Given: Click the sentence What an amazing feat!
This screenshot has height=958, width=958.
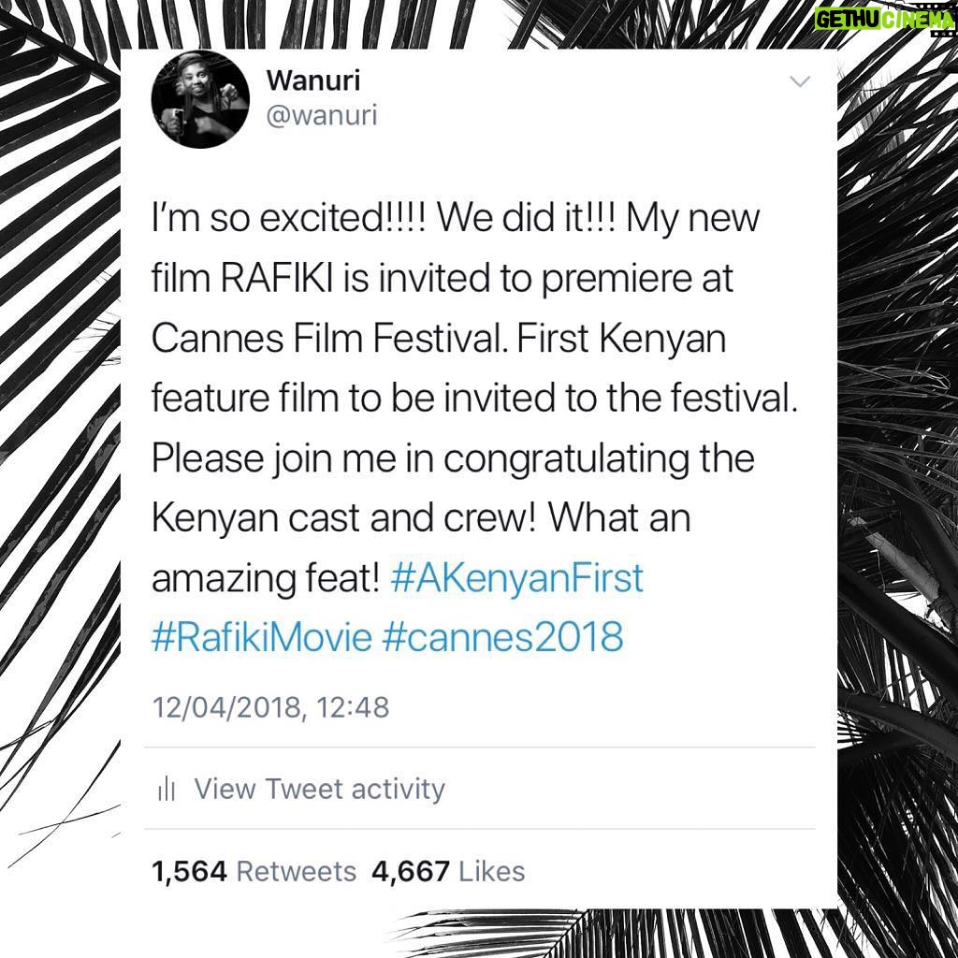Looking at the screenshot, I should [x=421, y=548].
